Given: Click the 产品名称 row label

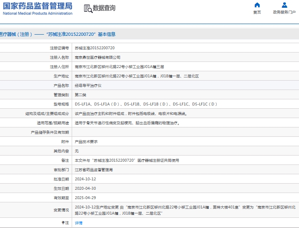Looking at the screenshot, I should [x=61, y=85].
